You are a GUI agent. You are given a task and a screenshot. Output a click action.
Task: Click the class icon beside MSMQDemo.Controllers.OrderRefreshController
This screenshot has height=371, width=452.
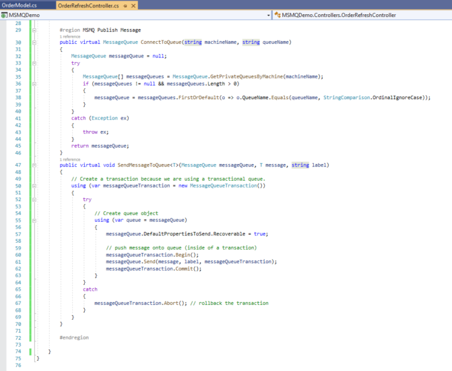pyautogui.click(x=277, y=15)
